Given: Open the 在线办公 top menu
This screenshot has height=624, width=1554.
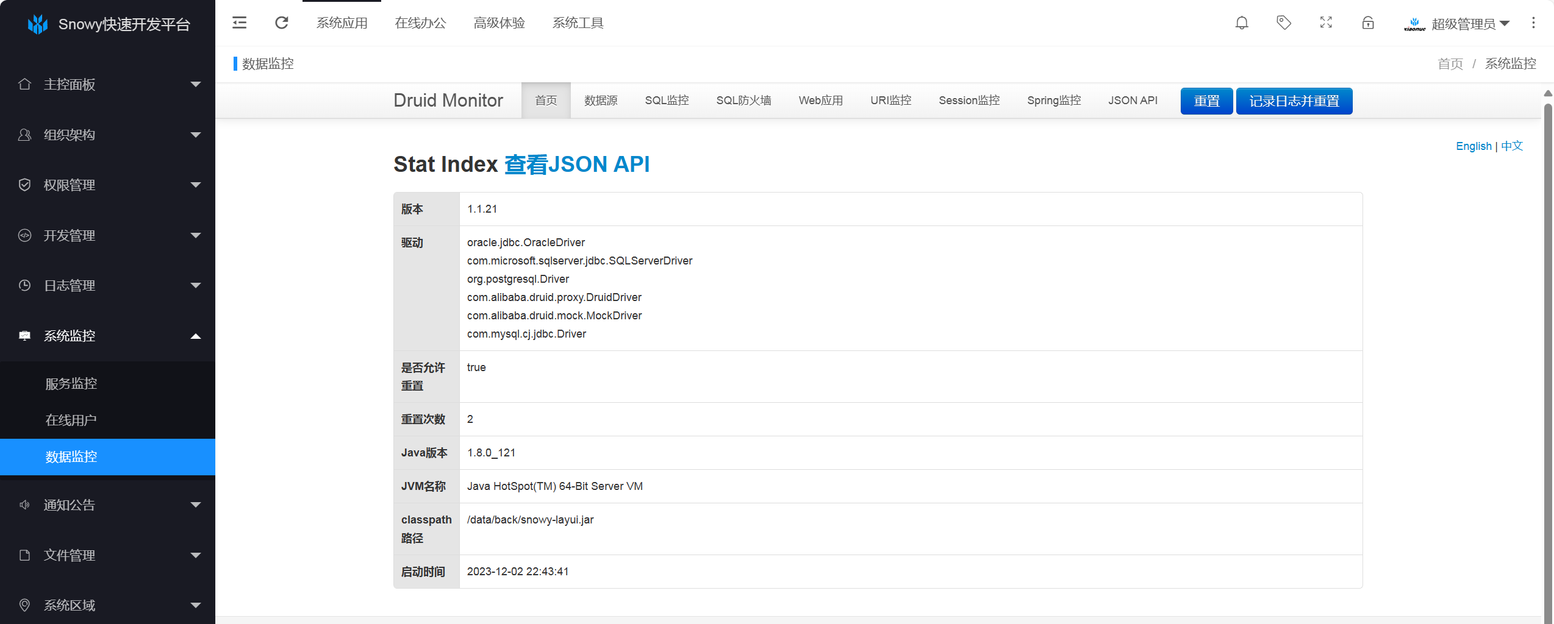Looking at the screenshot, I should coord(420,23).
